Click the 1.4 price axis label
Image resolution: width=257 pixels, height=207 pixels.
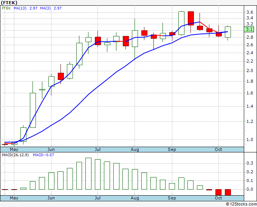point(249,107)
